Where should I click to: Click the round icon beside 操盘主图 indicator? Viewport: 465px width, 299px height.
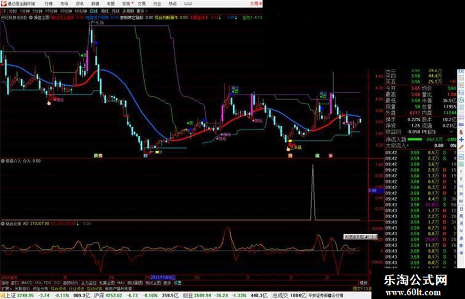31,18
